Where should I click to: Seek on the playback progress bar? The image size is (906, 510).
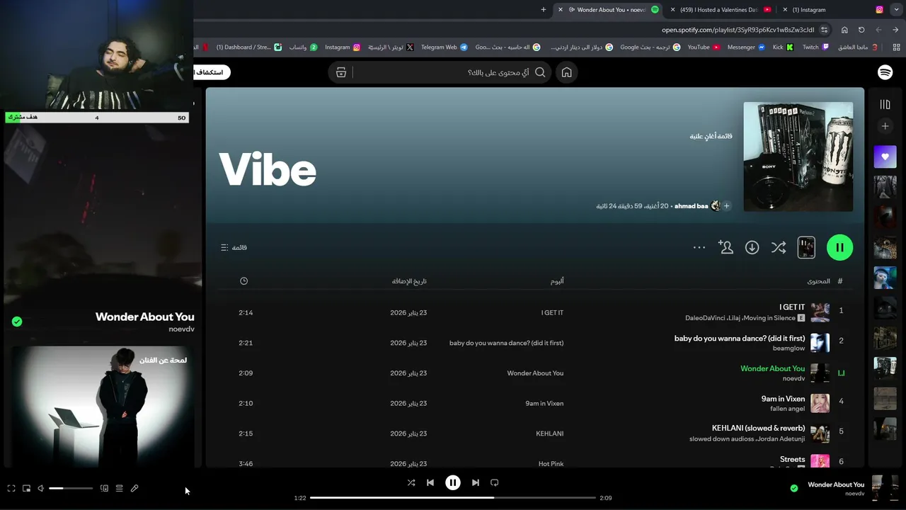tap(453, 497)
